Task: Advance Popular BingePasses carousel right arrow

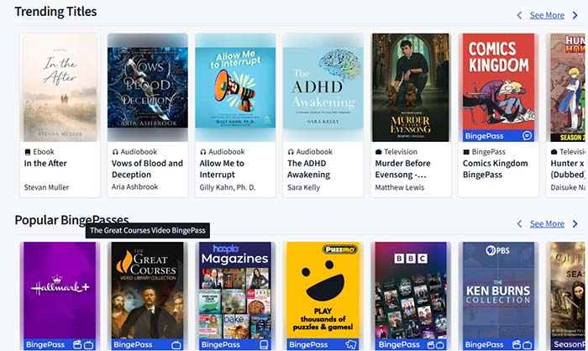Action: [575, 224]
